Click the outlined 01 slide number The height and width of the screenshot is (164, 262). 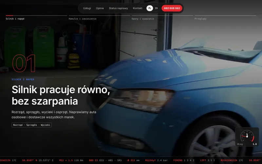24,63
